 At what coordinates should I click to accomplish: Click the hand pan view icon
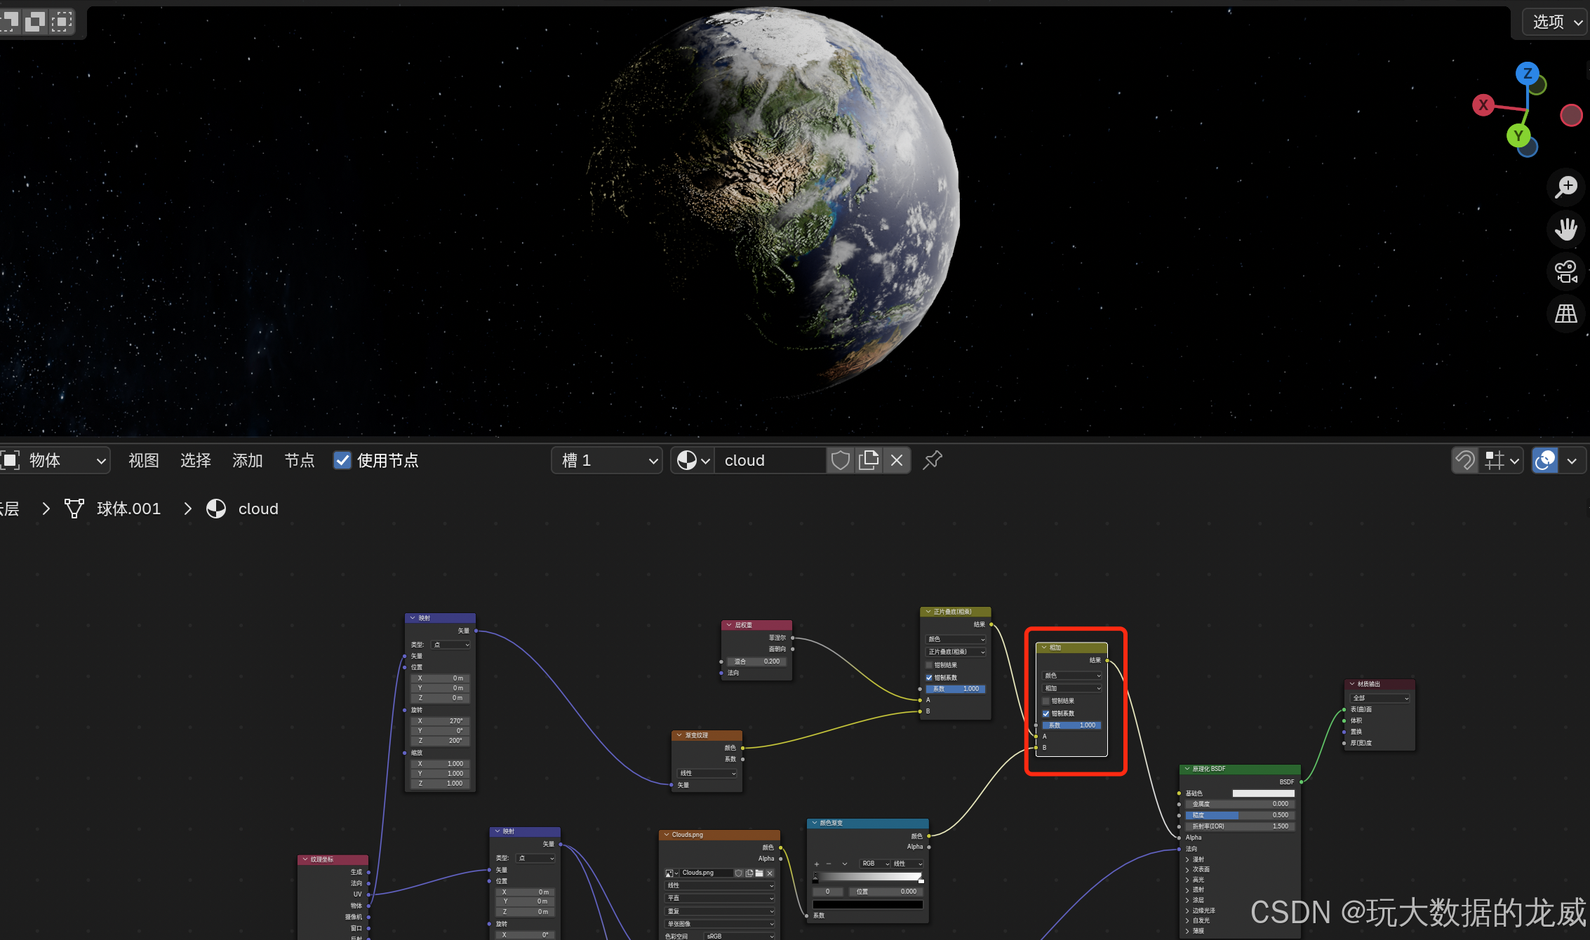point(1566,229)
